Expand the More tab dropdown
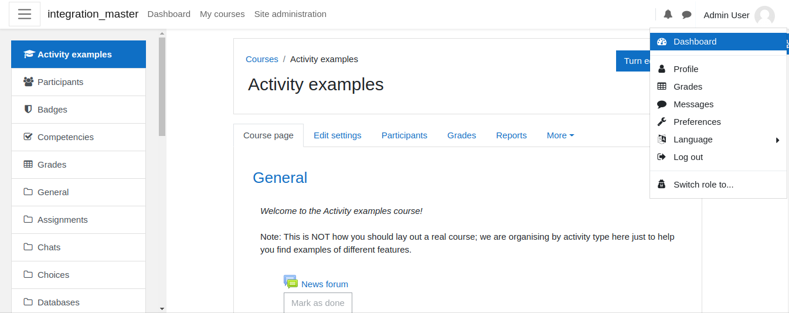 point(560,135)
